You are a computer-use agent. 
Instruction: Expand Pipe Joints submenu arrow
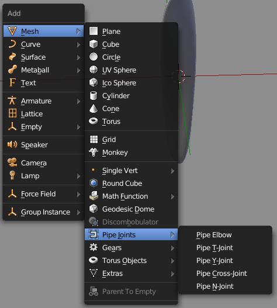click(172, 234)
